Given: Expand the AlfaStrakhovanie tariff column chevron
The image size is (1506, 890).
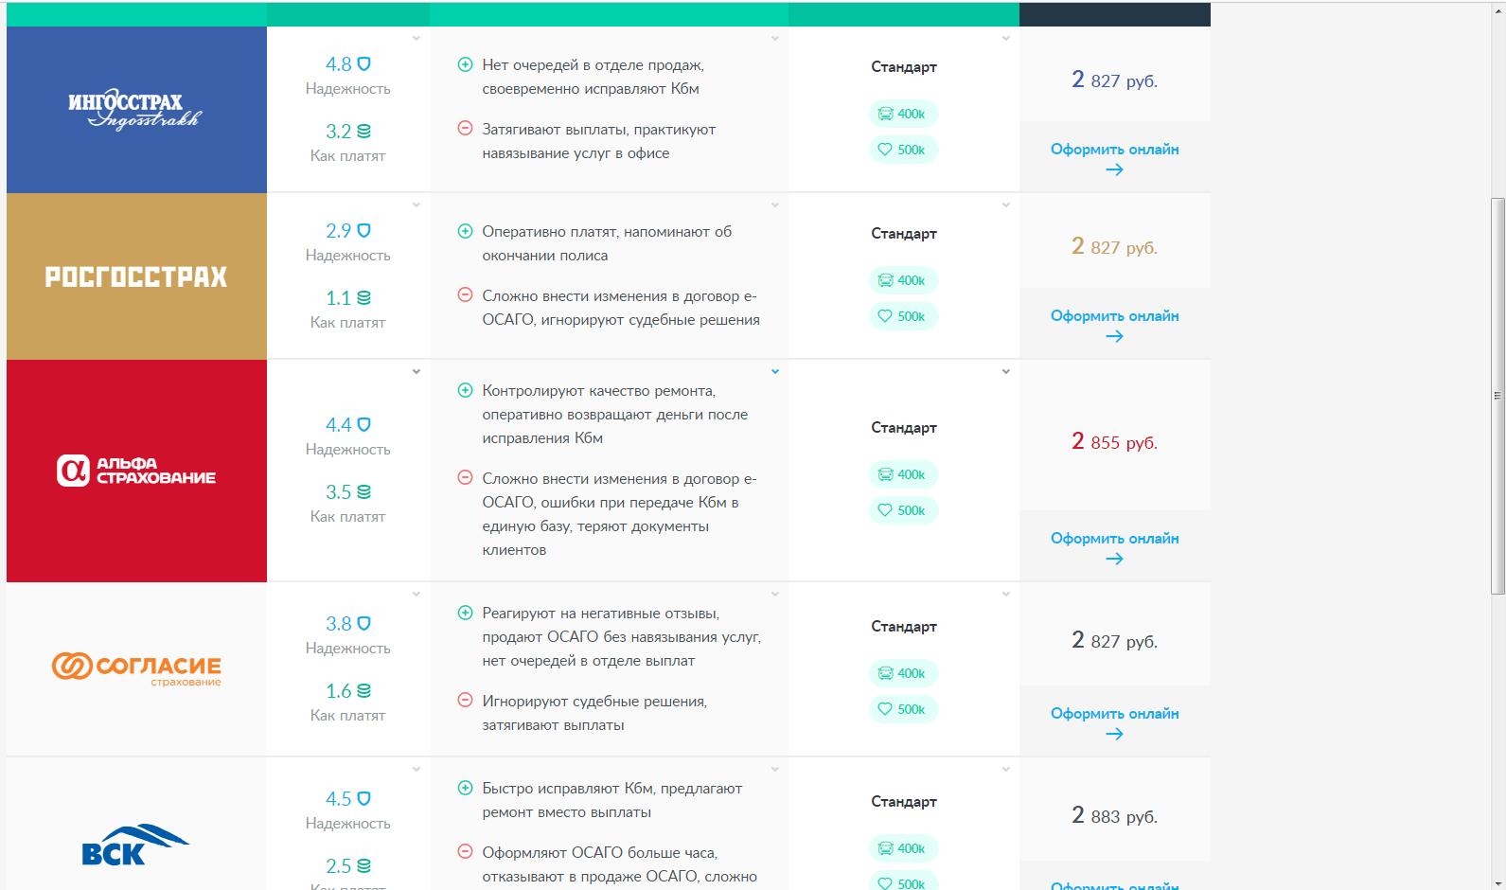Looking at the screenshot, I should coord(1006,372).
